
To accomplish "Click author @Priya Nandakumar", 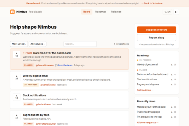I will [x=46, y=124].
